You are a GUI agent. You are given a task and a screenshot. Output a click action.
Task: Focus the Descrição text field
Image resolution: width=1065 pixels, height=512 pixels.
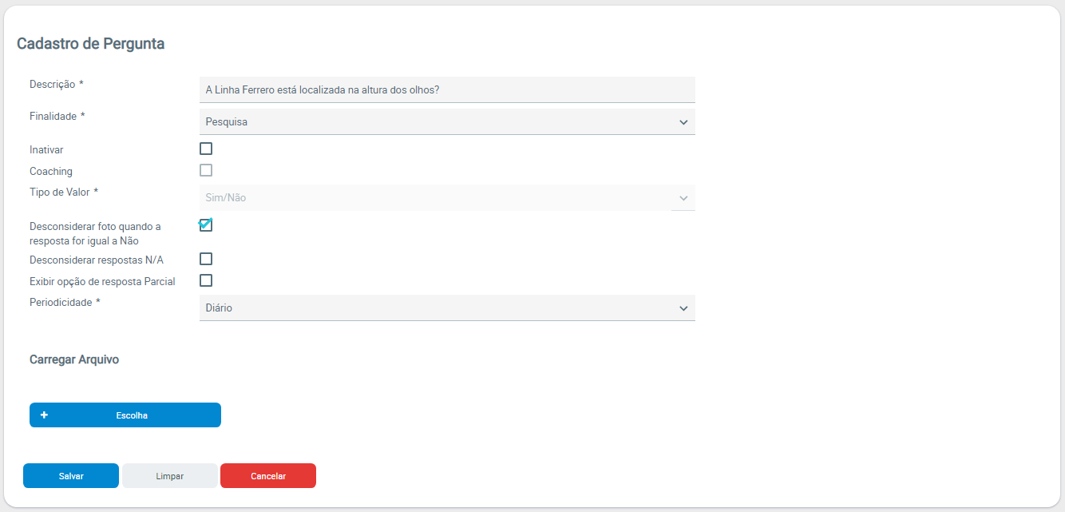(446, 90)
